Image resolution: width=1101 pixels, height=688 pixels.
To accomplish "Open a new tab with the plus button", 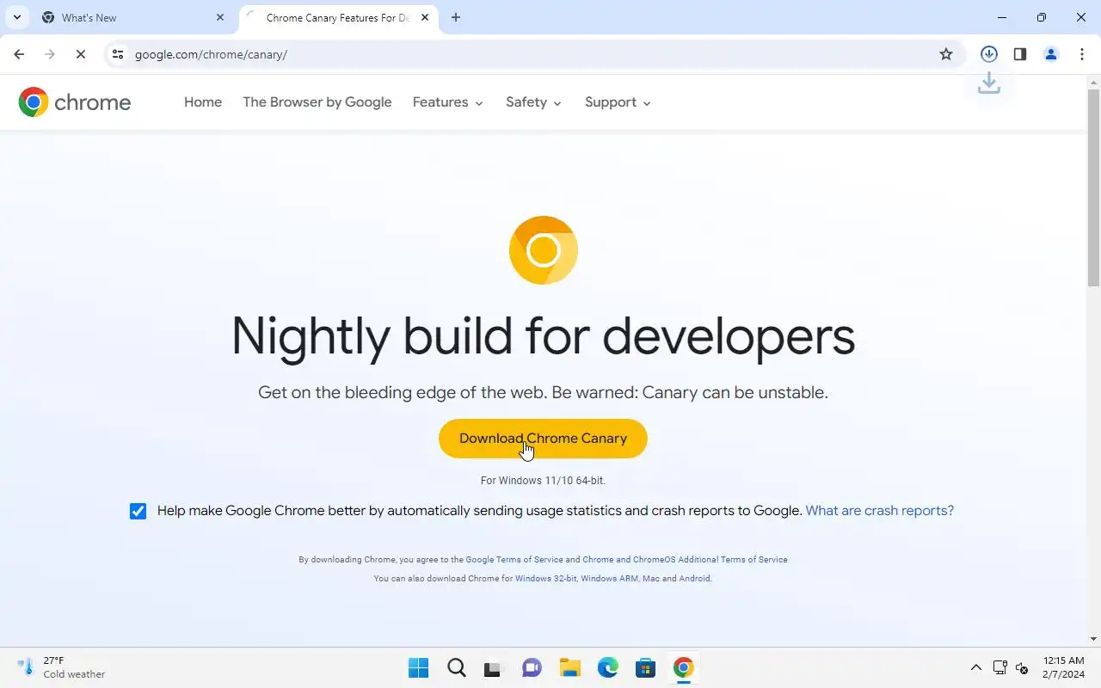I will pos(456,17).
